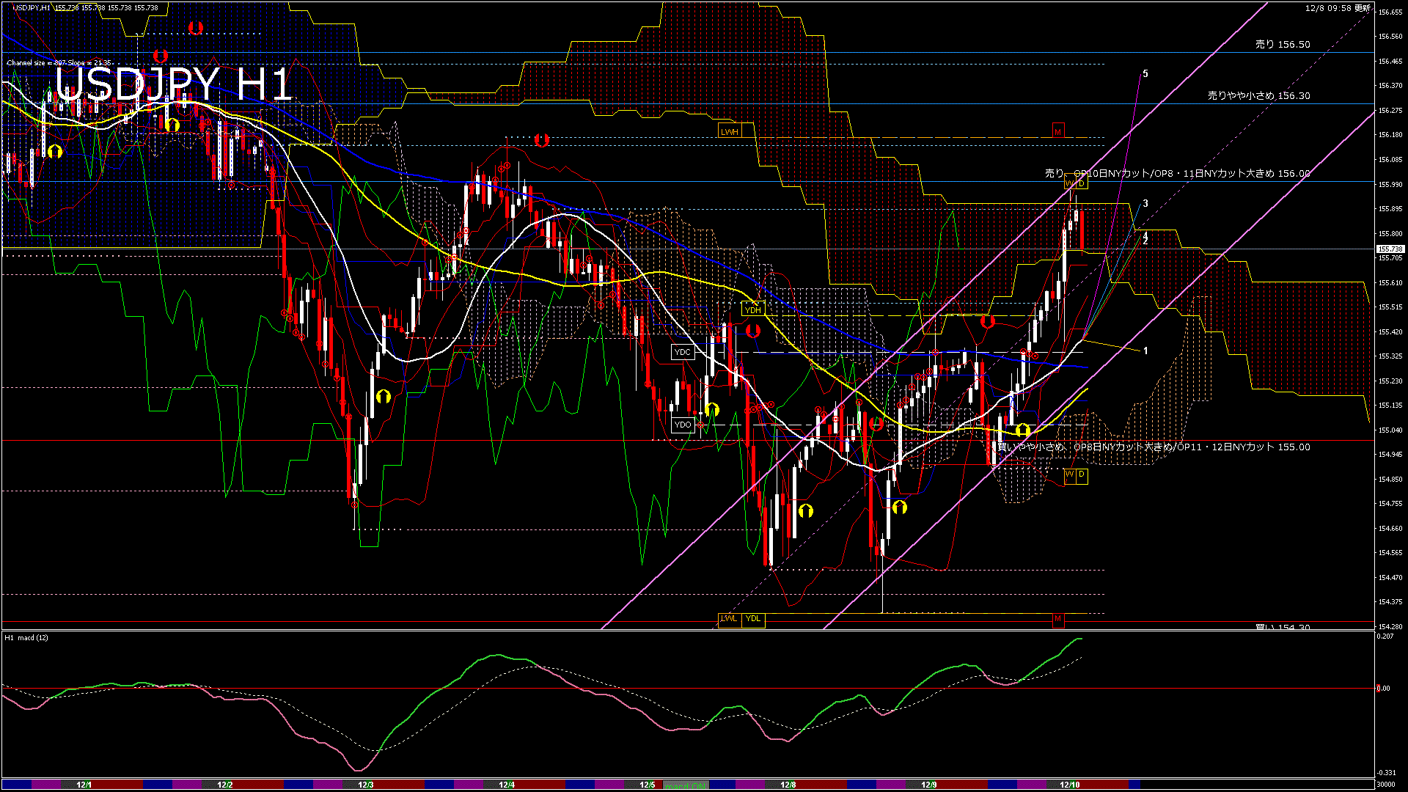Click the LWL last-week-low label
Image resolution: width=1408 pixels, height=792 pixels.
(728, 619)
